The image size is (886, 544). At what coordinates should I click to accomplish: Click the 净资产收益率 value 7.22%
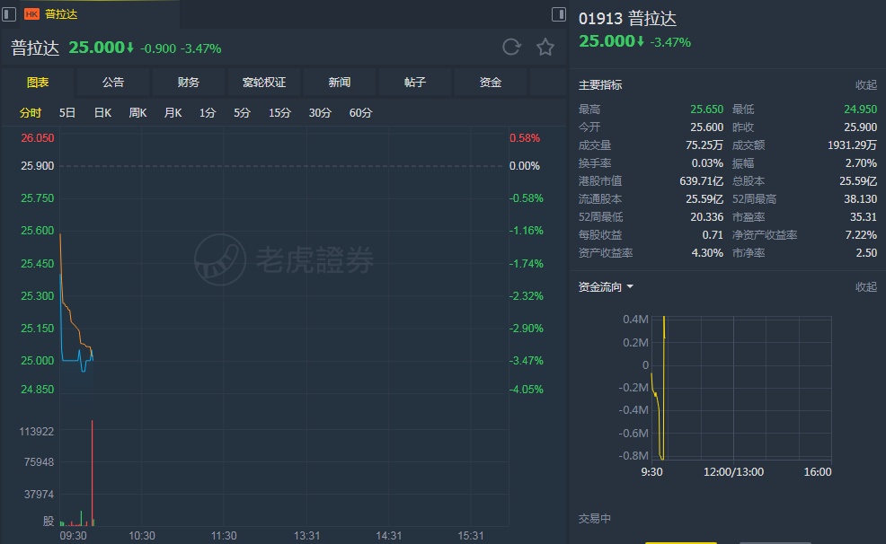[861, 235]
